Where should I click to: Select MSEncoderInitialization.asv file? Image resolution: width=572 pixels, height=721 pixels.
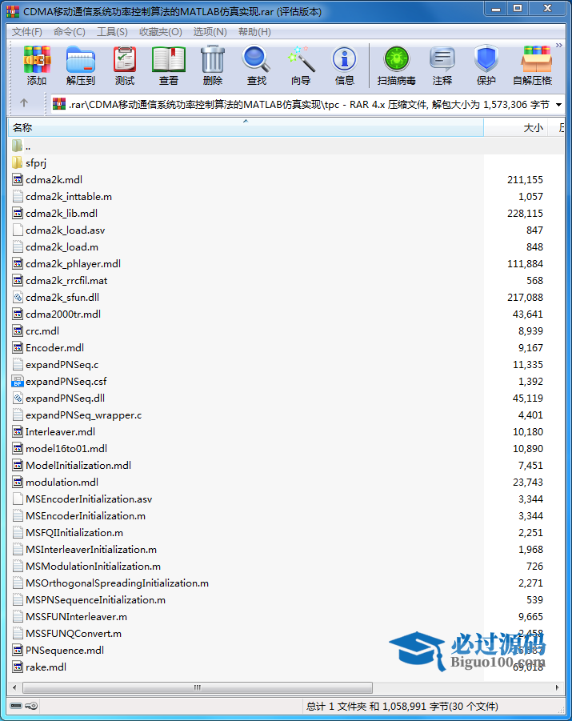click(x=89, y=499)
